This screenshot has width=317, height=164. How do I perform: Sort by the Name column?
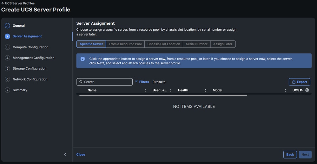[92, 90]
